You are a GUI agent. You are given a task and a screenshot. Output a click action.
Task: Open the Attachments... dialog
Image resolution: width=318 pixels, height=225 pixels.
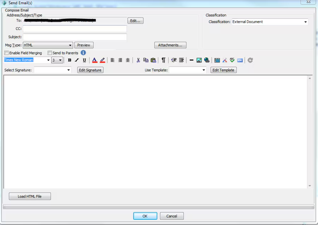(170, 45)
